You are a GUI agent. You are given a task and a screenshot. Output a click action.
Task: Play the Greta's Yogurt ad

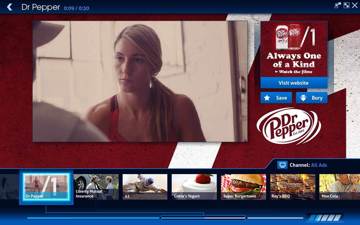pyautogui.click(x=194, y=187)
